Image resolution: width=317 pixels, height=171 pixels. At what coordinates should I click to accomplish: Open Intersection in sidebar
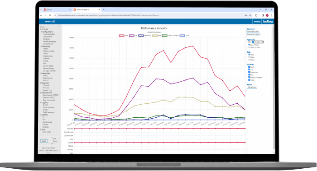pos(48,37)
